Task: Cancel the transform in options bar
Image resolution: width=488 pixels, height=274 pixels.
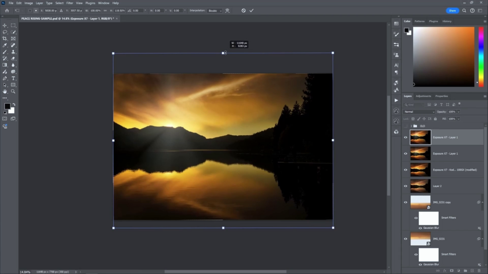Action: pos(244,10)
